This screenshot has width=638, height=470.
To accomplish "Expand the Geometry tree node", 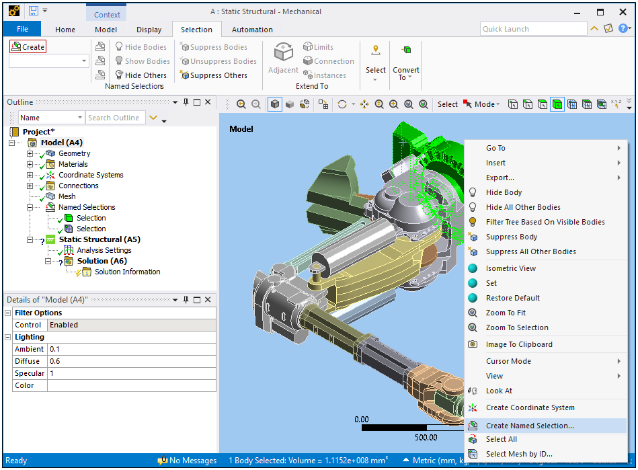I will [30, 153].
